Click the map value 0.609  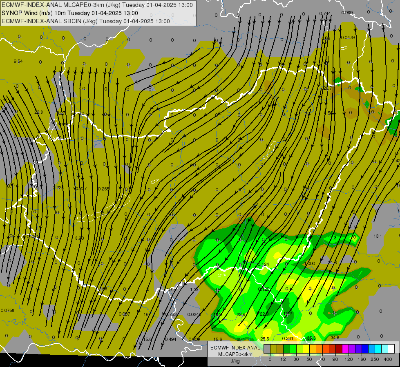[x=194, y=339]
